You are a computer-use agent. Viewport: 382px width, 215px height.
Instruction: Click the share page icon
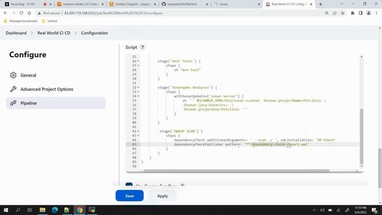(x=335, y=13)
